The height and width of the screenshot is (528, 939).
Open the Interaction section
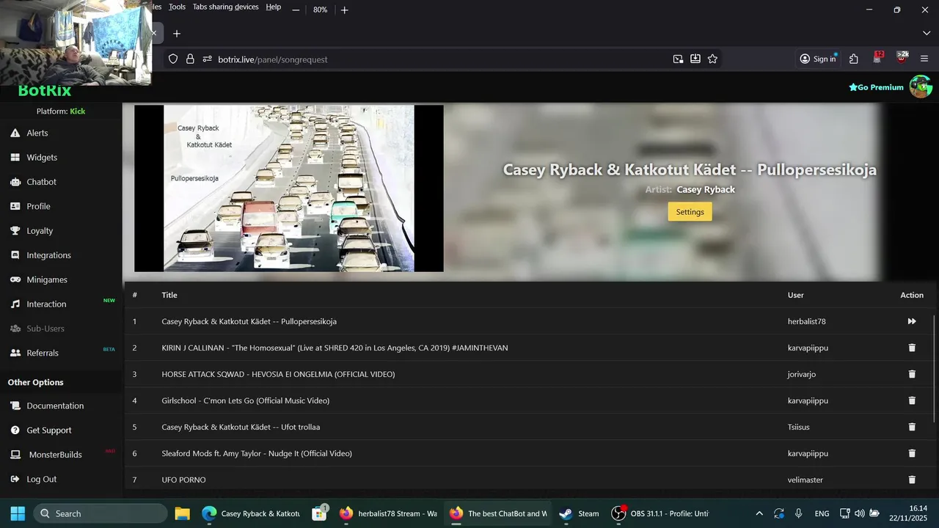pos(46,304)
